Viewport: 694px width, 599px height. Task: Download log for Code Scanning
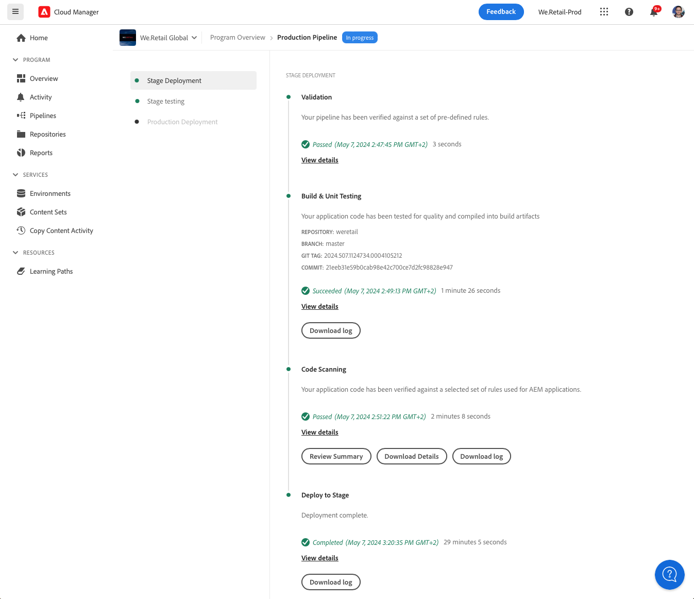pyautogui.click(x=481, y=456)
